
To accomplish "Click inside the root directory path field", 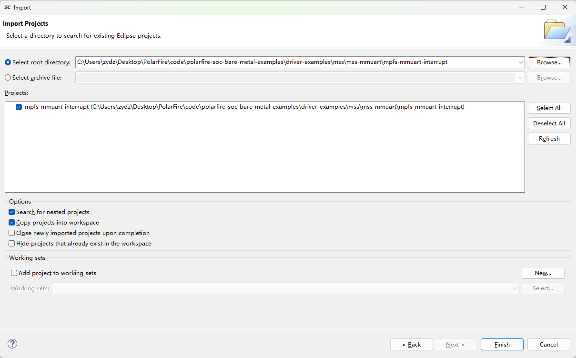I will tap(295, 62).
